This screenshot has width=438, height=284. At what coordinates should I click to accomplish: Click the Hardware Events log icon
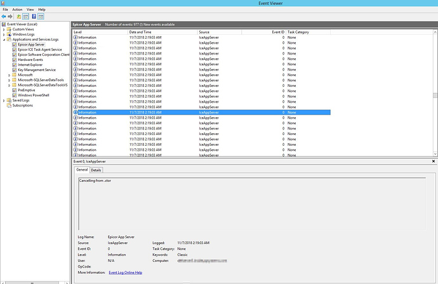pos(15,60)
